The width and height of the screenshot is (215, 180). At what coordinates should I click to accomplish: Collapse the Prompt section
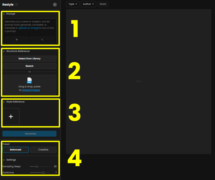(4, 14)
